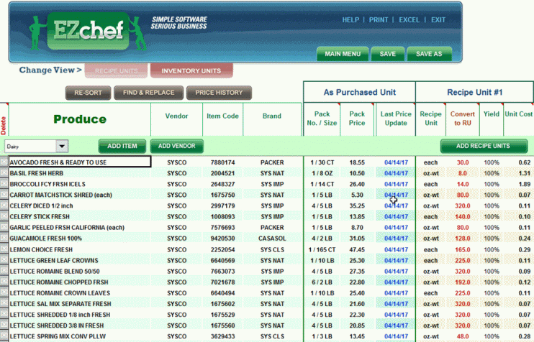Open the HELP link
Viewport: 534px width, 342px height.
[x=350, y=19]
